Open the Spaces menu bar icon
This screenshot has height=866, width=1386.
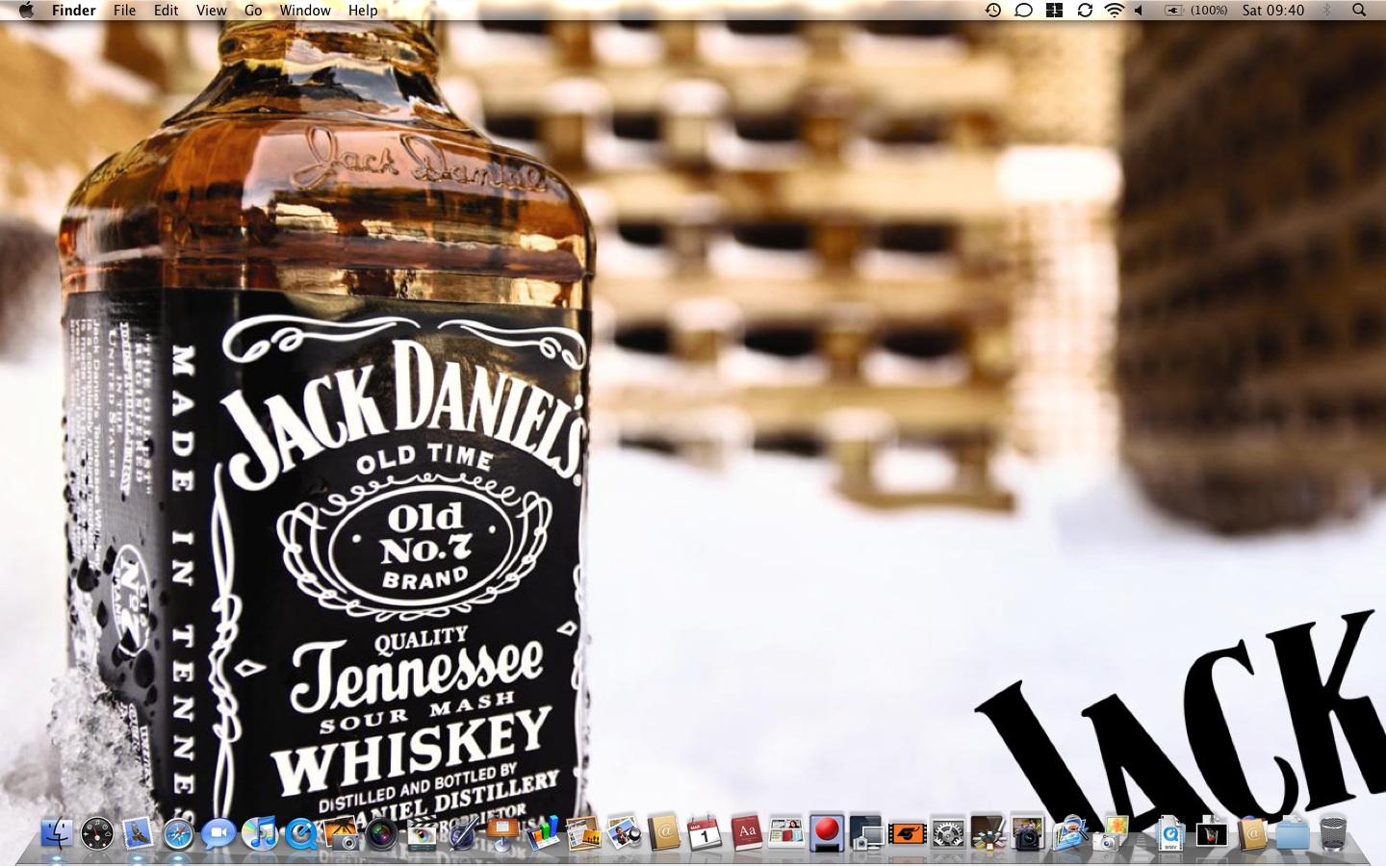(1055, 11)
